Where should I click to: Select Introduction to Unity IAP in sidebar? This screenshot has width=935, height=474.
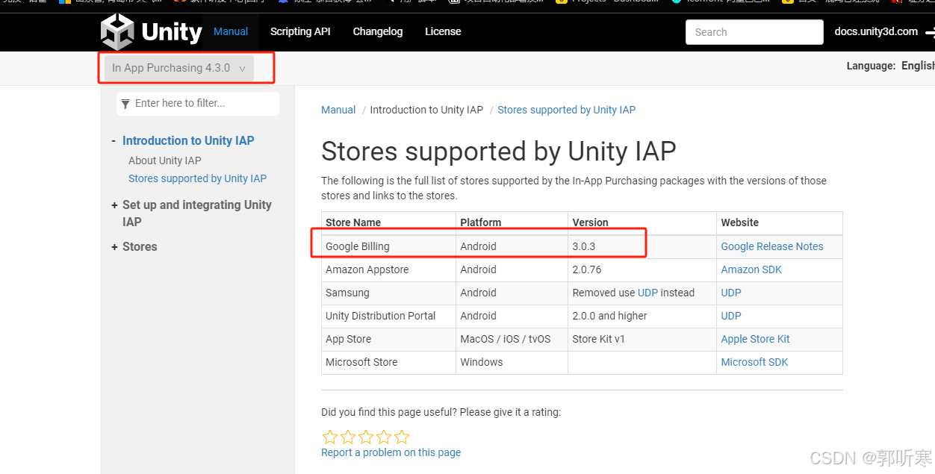[x=188, y=140]
